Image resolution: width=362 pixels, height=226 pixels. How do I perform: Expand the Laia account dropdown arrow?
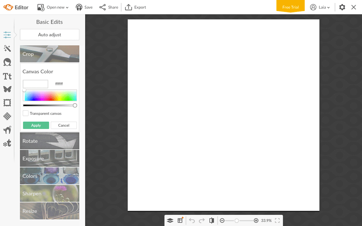(x=328, y=8)
